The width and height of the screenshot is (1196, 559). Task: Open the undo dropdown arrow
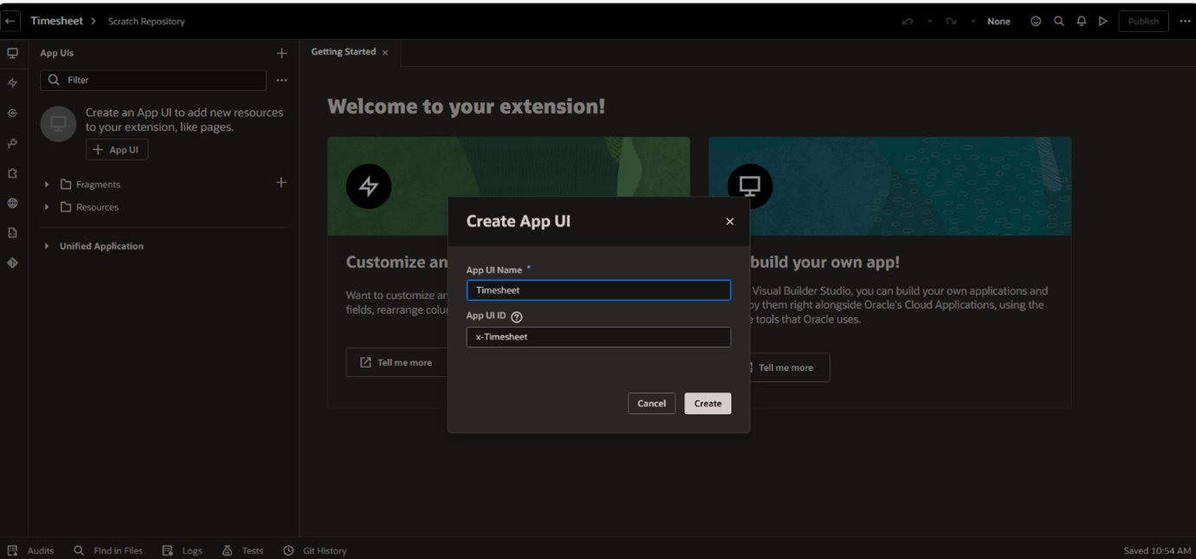point(929,22)
